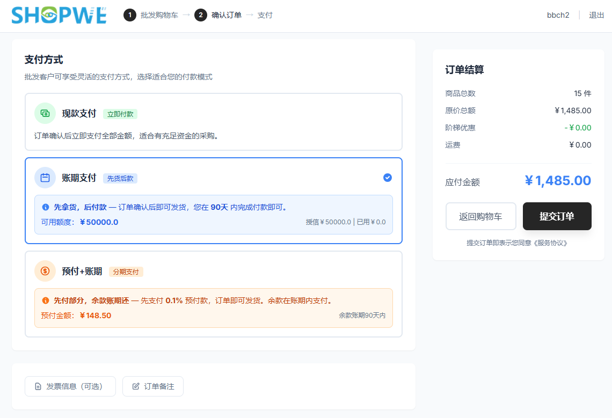
Task: Click 授信¥50000.0 | 已用¥0.0 text
Action: point(345,222)
